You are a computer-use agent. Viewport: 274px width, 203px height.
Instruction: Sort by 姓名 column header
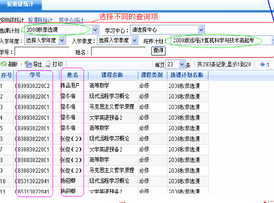point(72,75)
